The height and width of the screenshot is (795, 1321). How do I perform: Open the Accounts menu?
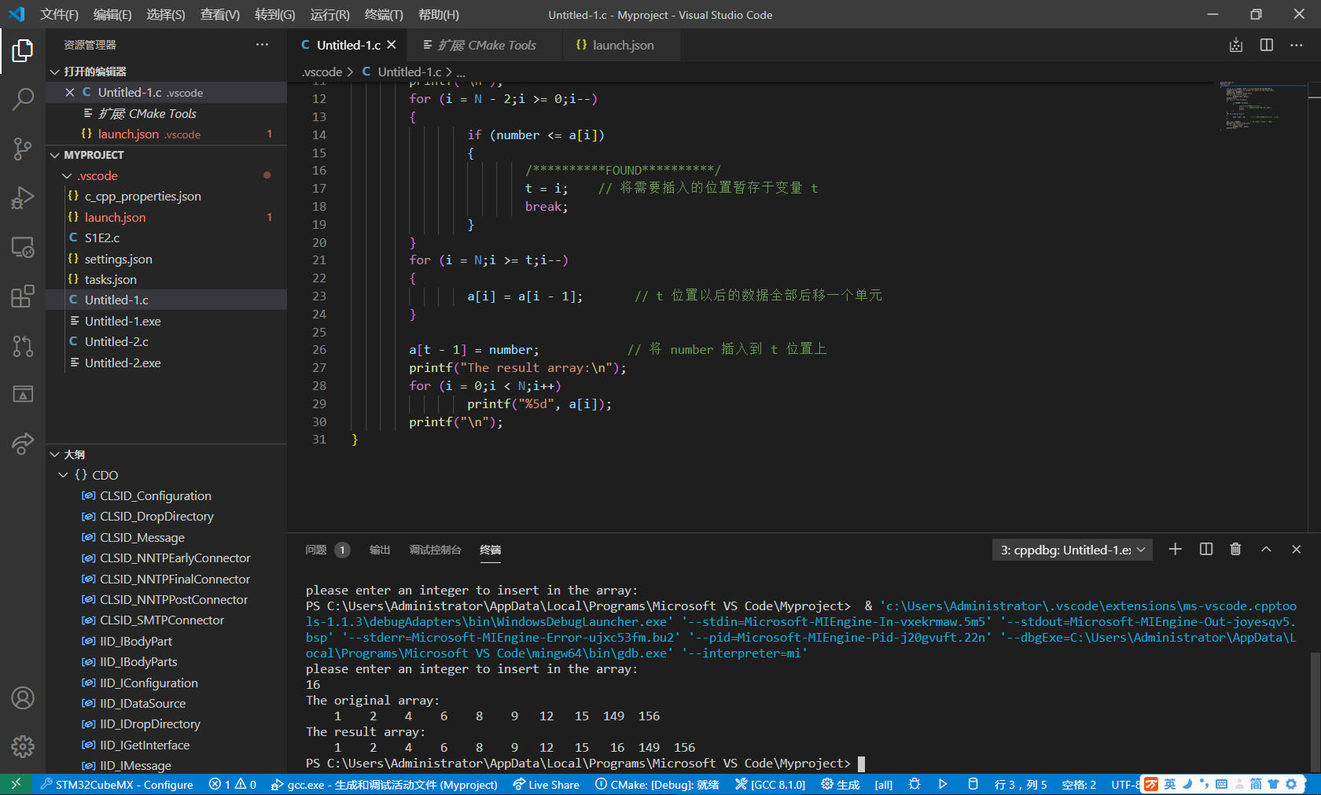(23, 697)
